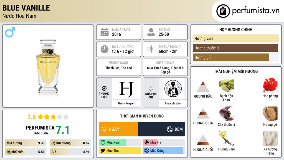Click the perfumista.vn site name
Screen dimensions: 284x160
(x=256, y=11)
